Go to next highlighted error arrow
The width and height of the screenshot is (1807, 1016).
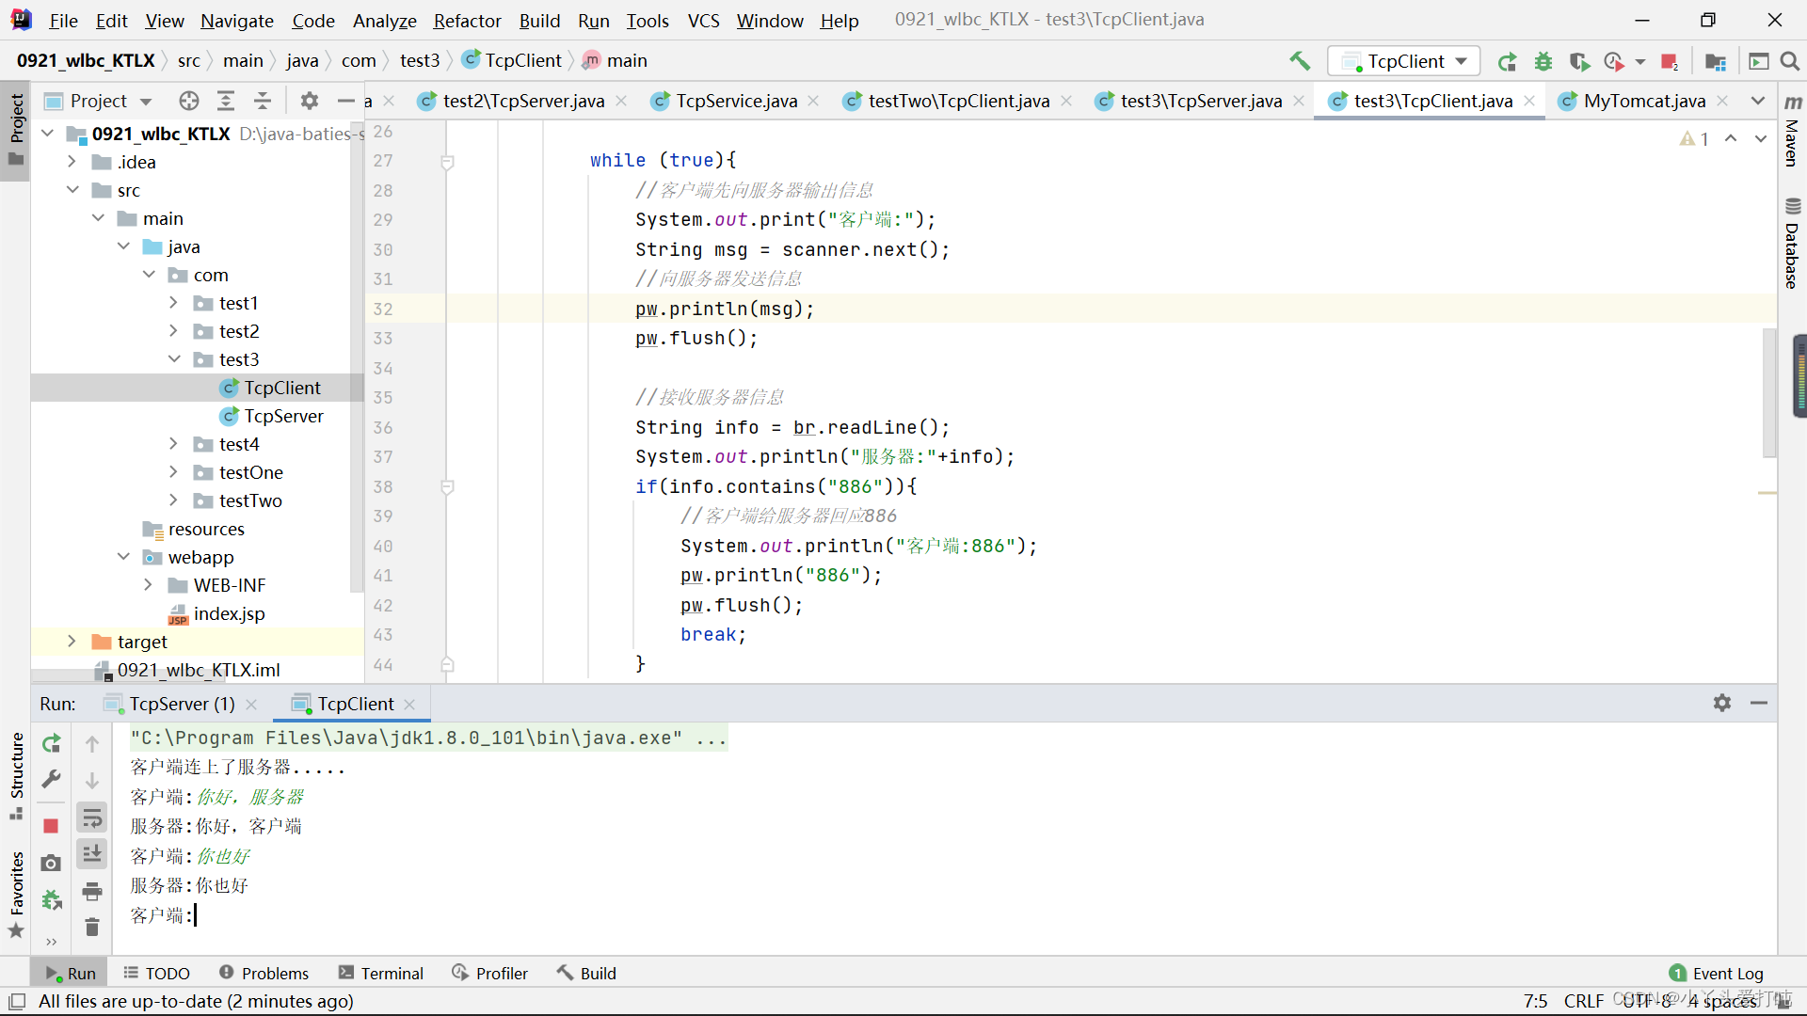click(1760, 138)
